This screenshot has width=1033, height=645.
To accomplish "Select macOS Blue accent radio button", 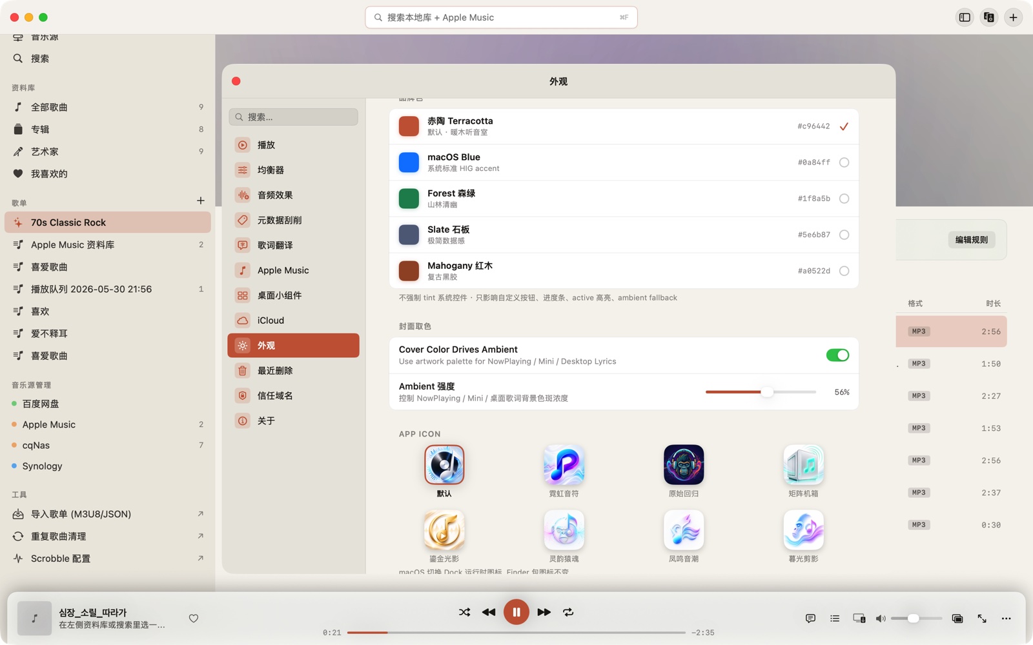I will coord(844,163).
